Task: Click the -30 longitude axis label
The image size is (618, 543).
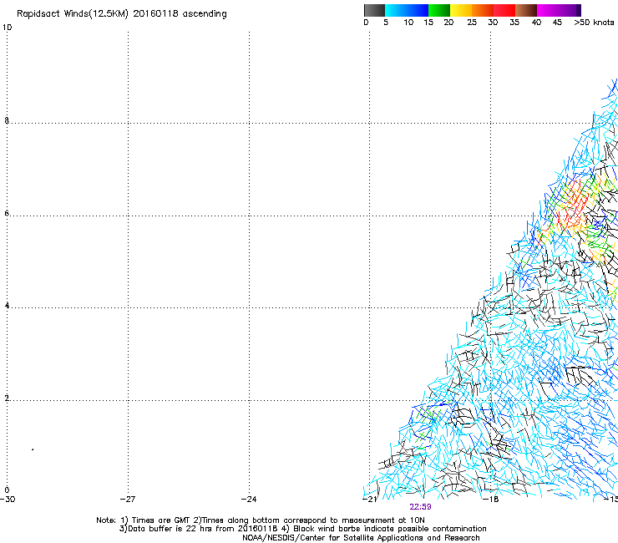Action: point(8,500)
